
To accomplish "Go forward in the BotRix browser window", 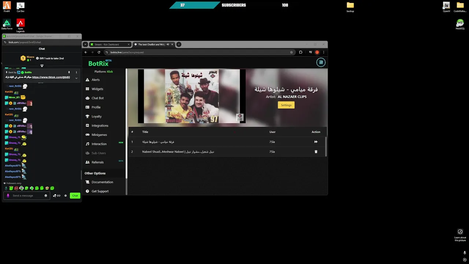I will coord(92,52).
